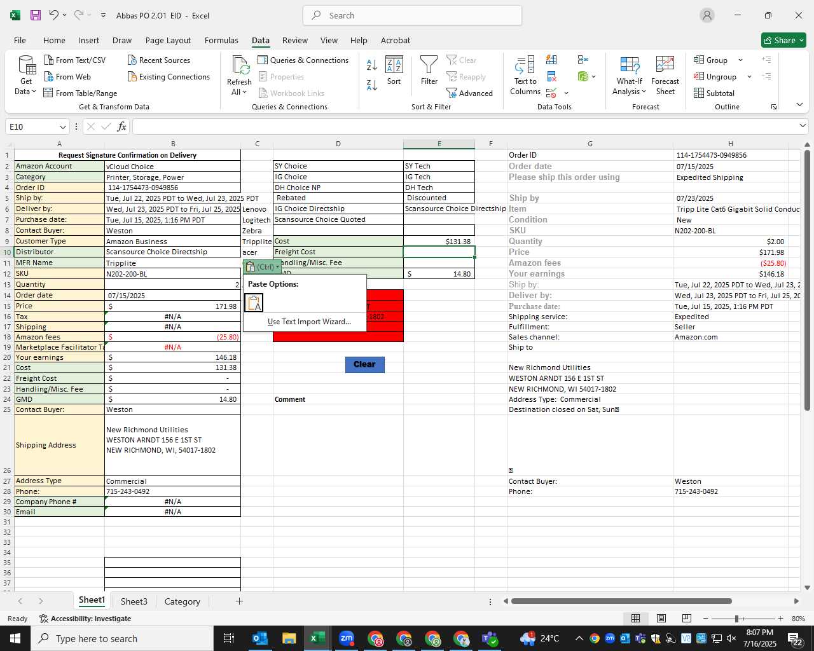
Task: Open Data Model dropdown arrow
Action: tap(593, 77)
